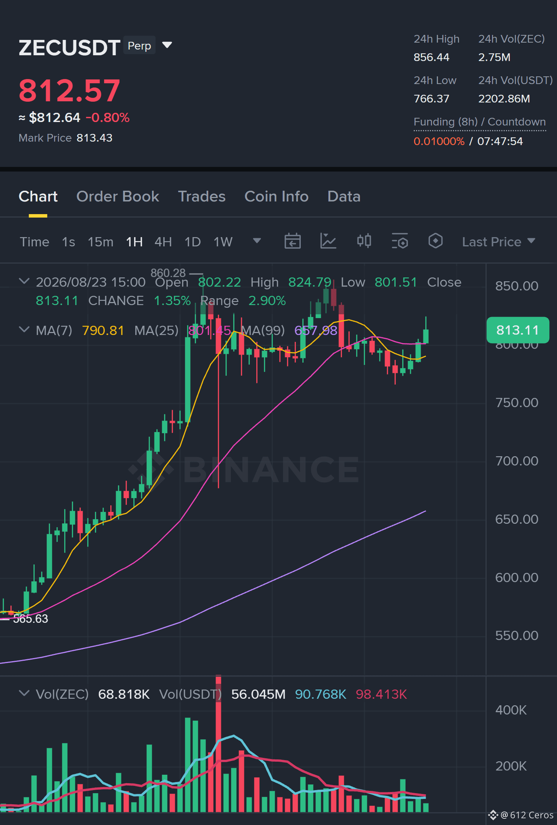The image size is (557, 825).
Task: Click the 565.63 low price marker
Action: click(x=31, y=619)
